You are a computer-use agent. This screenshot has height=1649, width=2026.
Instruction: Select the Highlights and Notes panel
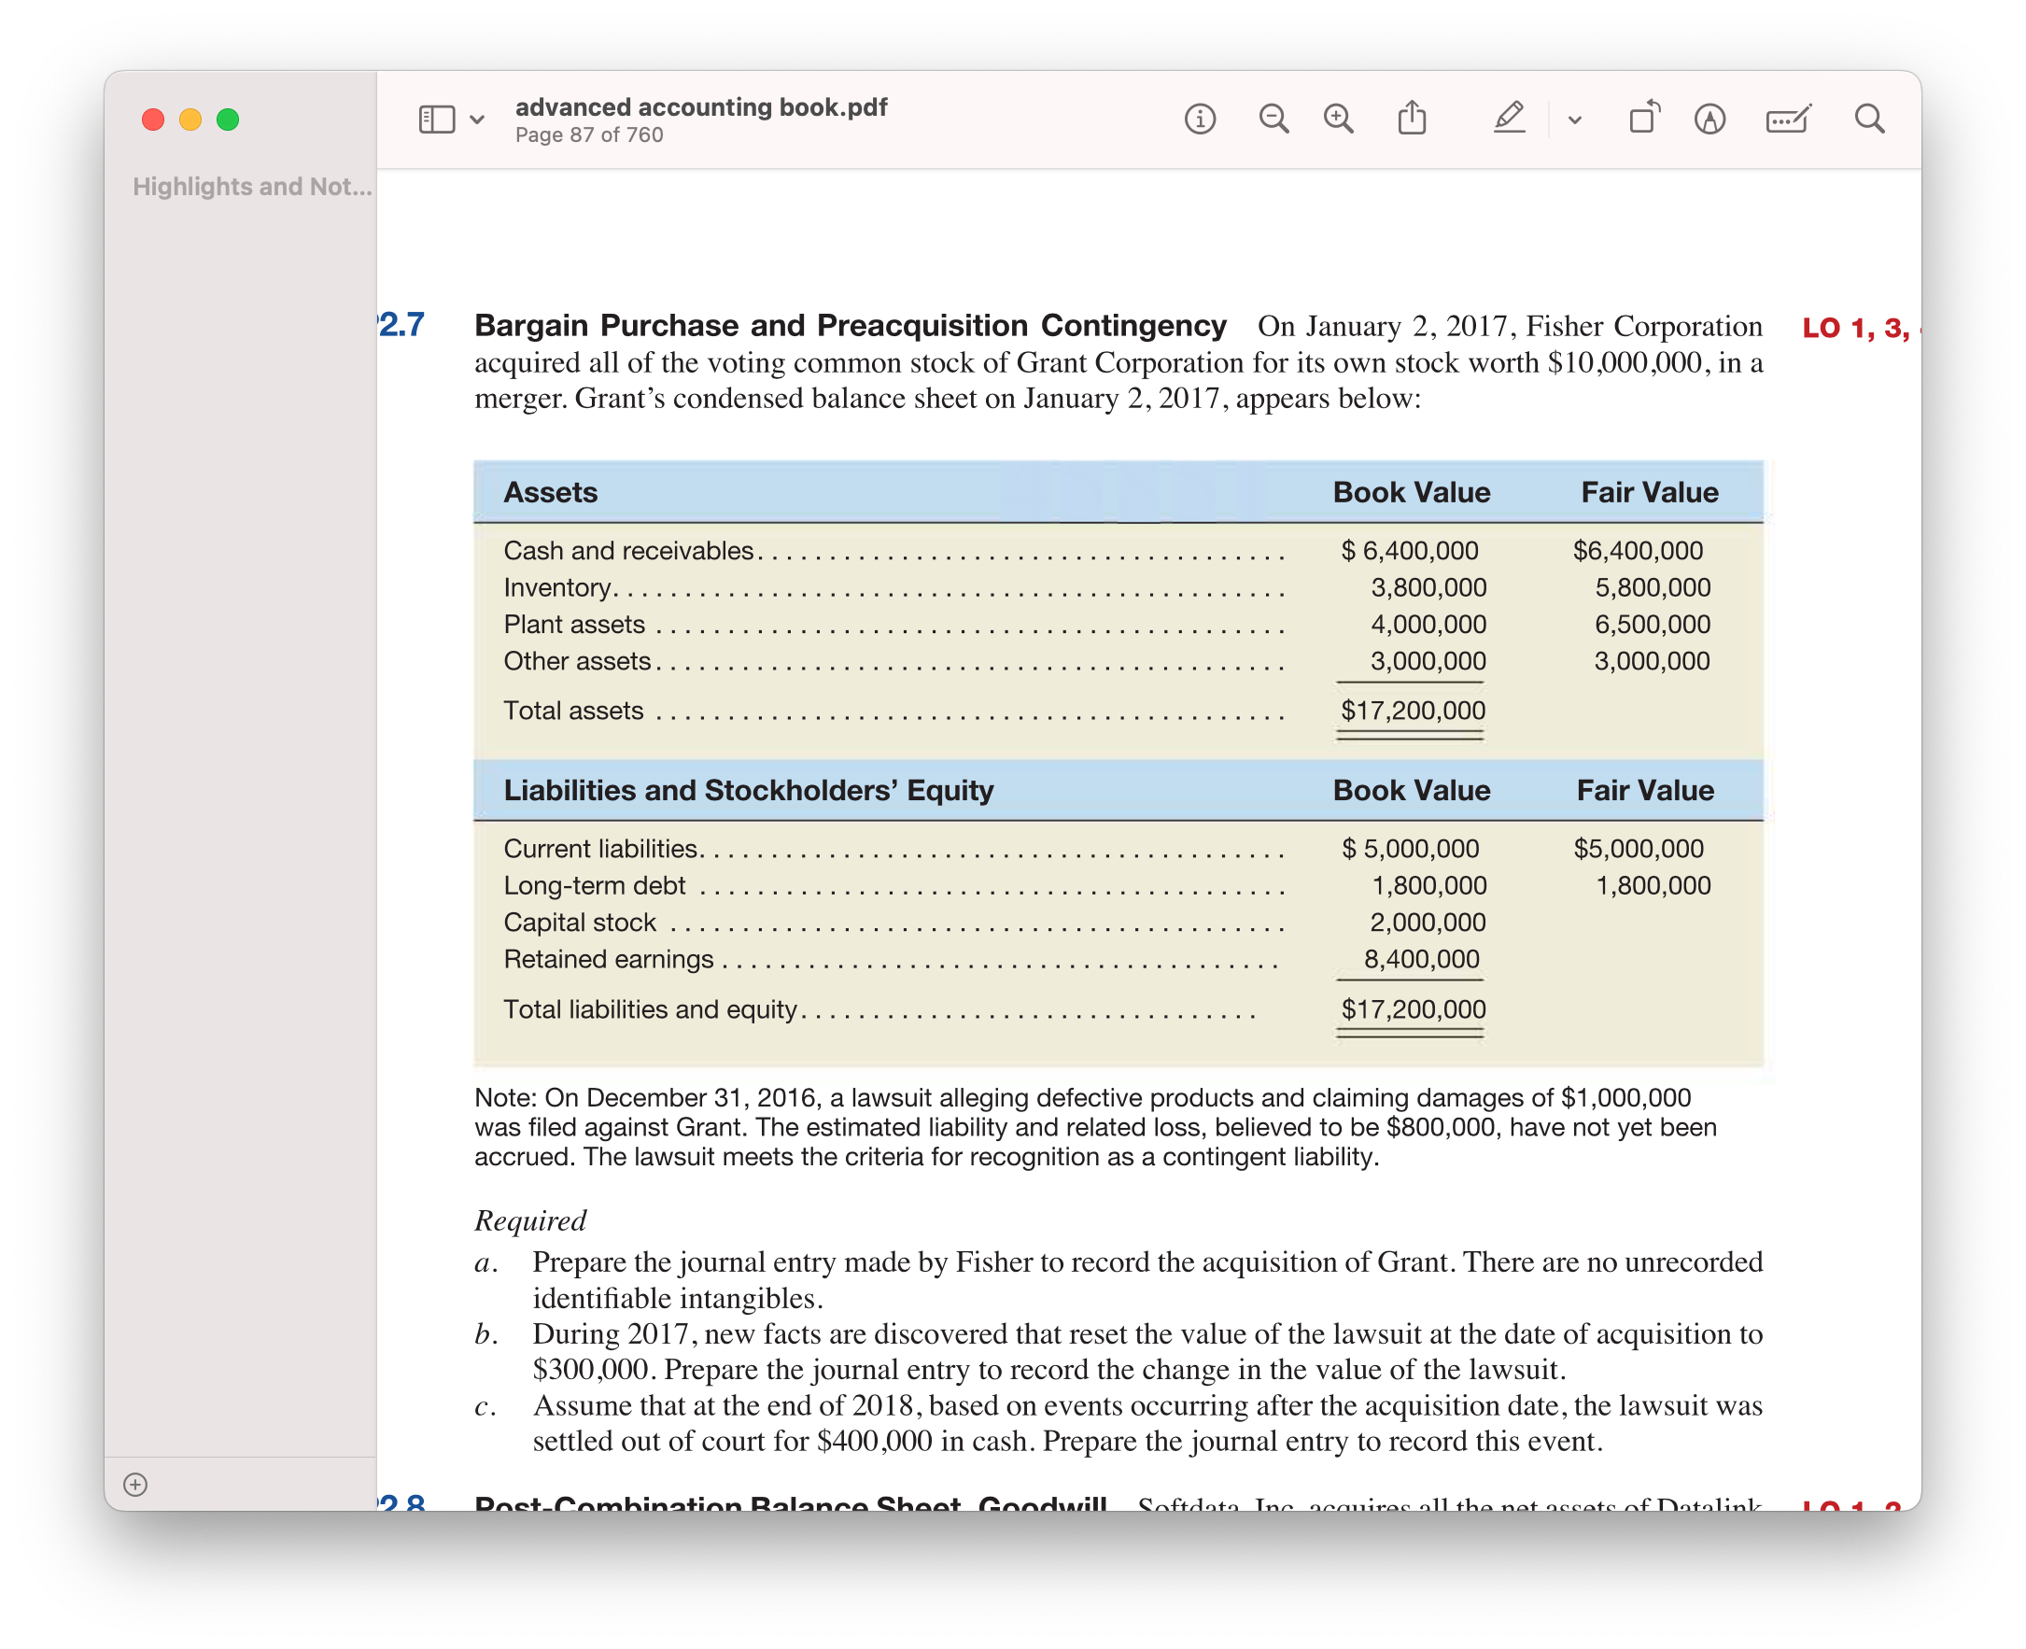[251, 187]
